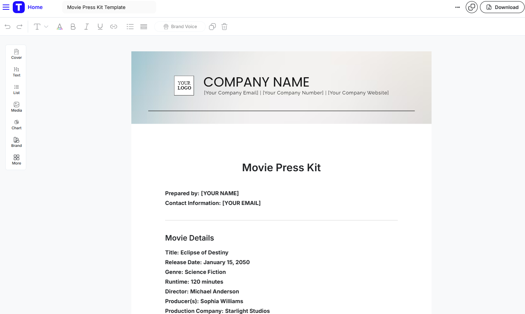Show More sidebar options

pos(16,159)
